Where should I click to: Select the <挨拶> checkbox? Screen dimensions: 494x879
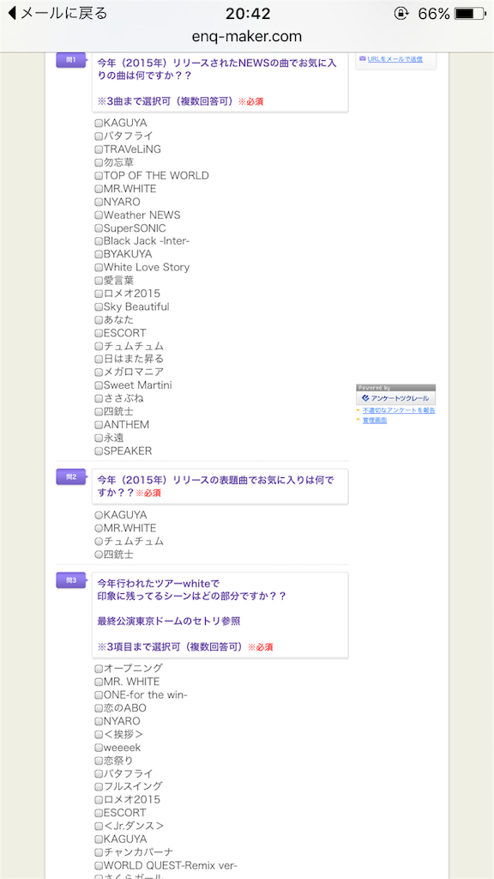(99, 735)
